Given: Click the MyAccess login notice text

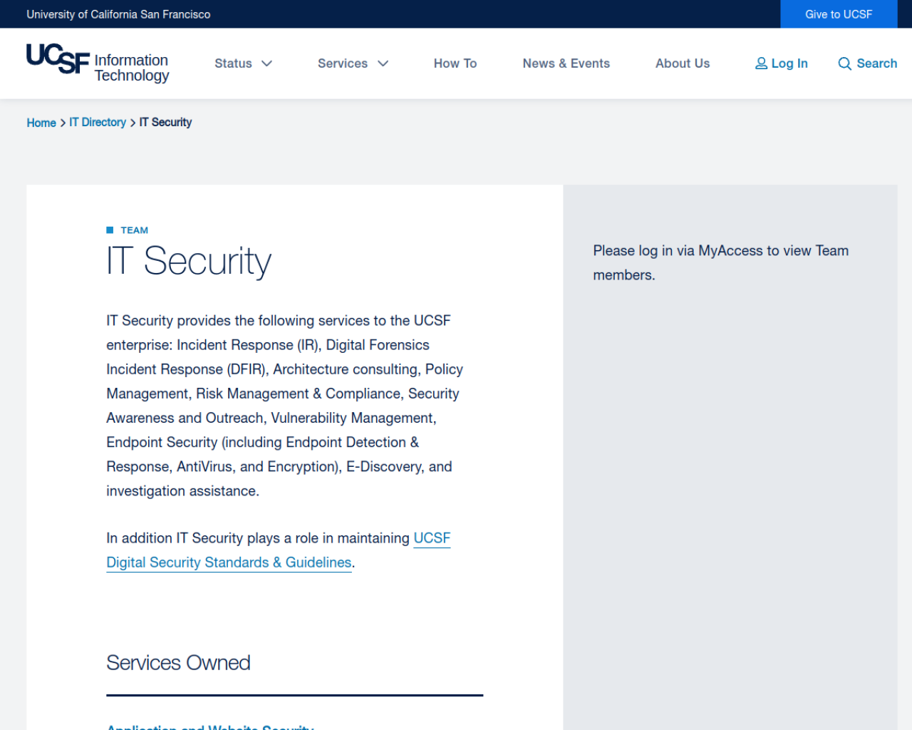Looking at the screenshot, I should [x=721, y=263].
